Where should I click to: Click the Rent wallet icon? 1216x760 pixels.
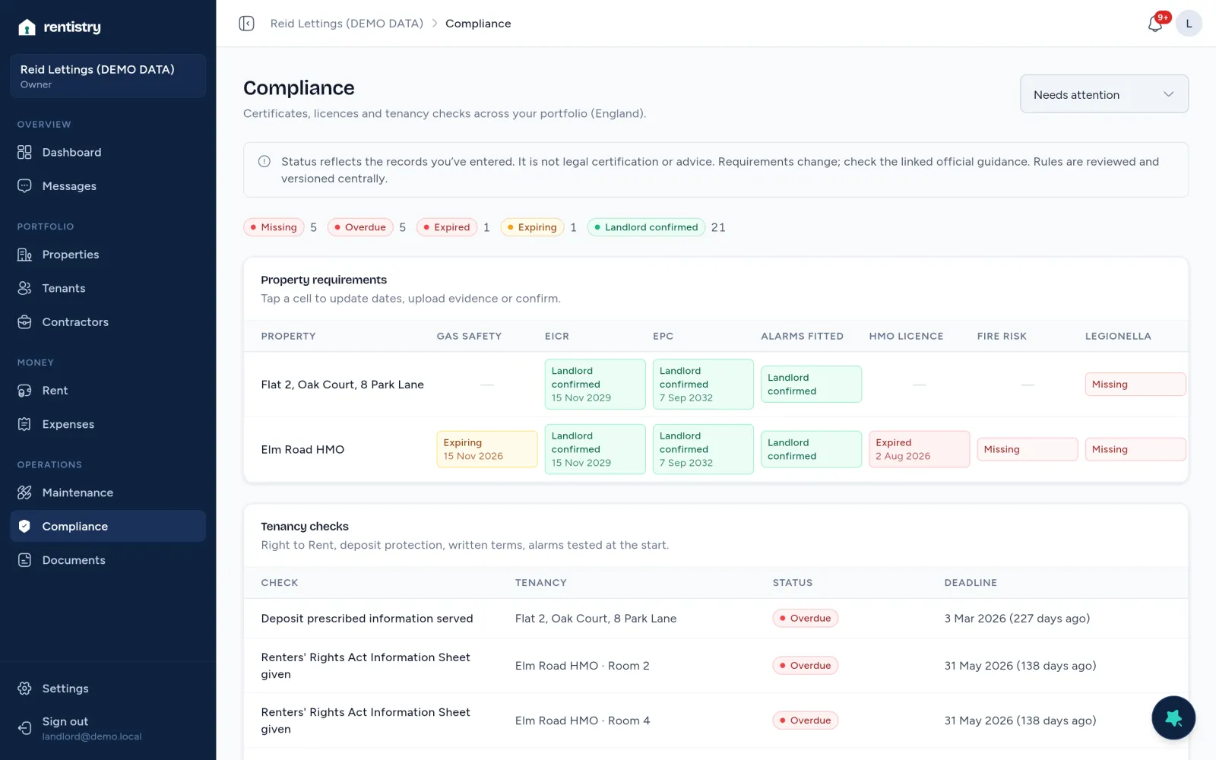point(24,391)
